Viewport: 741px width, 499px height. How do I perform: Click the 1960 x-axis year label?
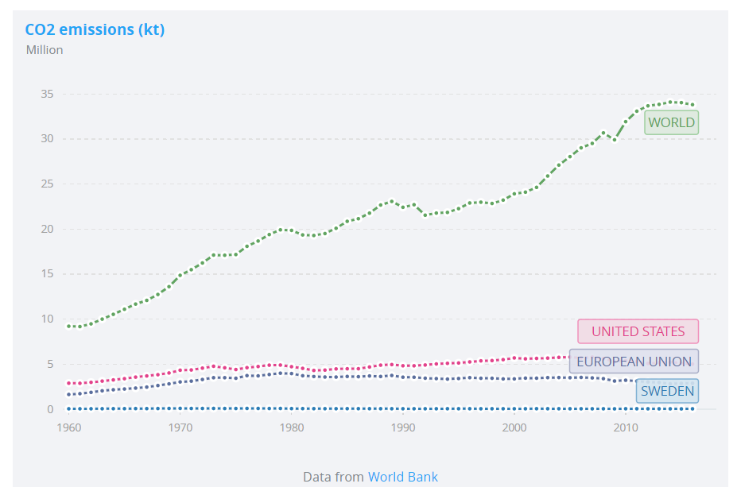69,428
